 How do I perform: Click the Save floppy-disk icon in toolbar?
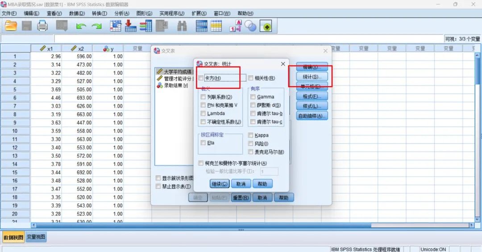(x=26, y=26)
